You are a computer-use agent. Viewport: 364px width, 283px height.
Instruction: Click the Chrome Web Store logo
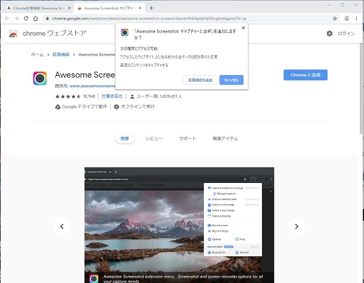click(14, 33)
